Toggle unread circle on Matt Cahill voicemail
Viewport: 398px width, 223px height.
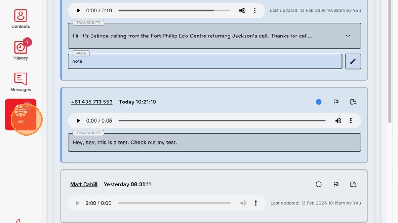(x=319, y=184)
